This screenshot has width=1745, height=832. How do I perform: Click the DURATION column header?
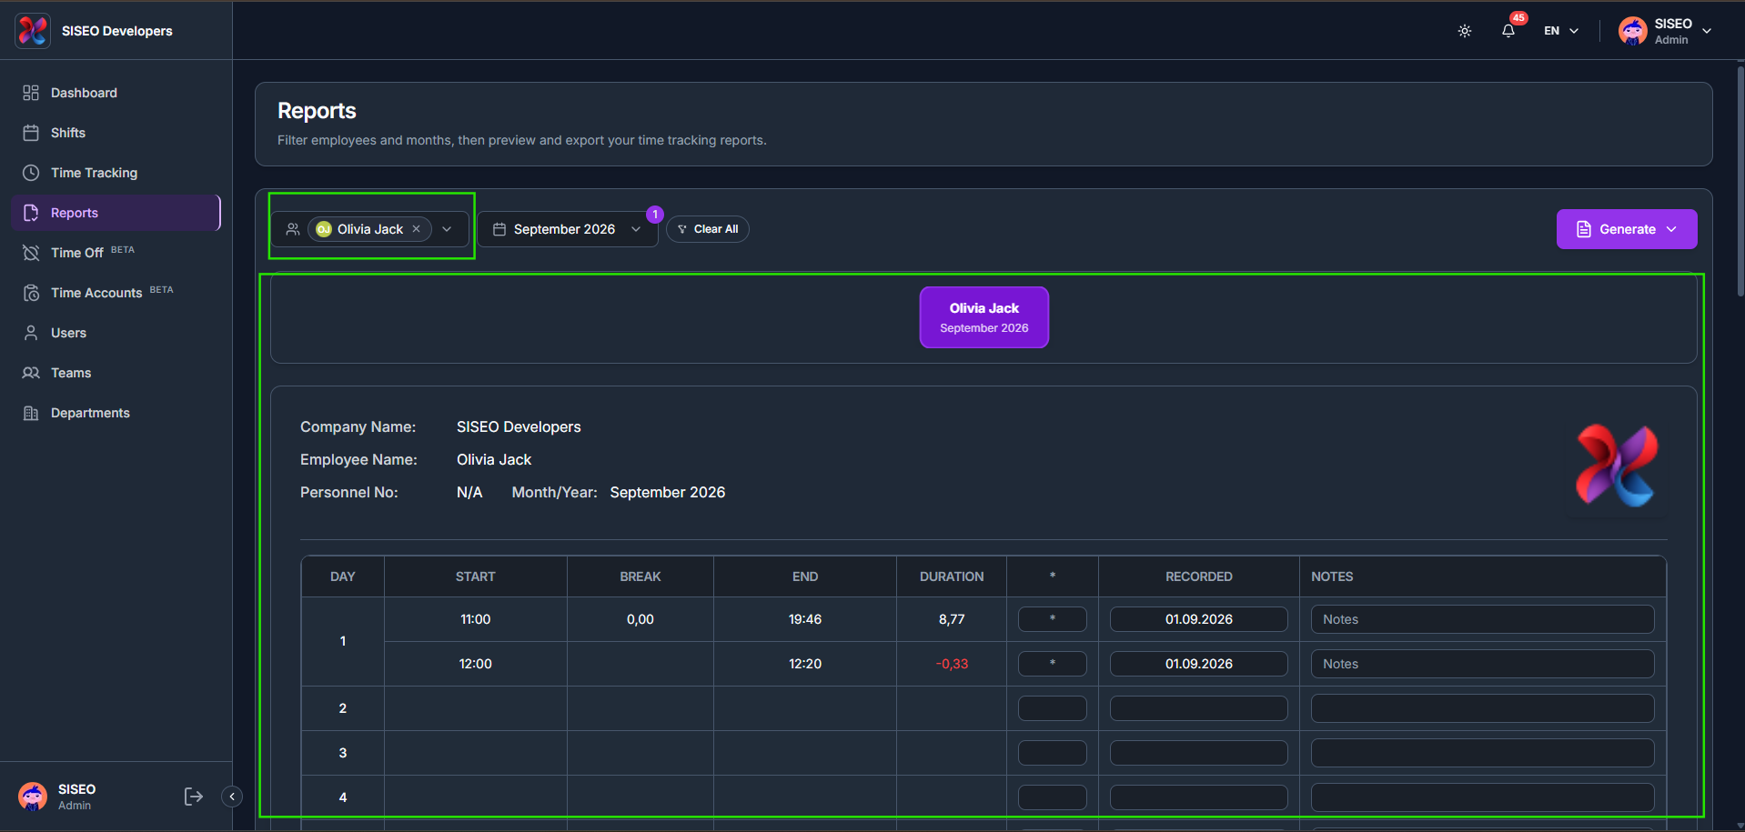(952, 576)
